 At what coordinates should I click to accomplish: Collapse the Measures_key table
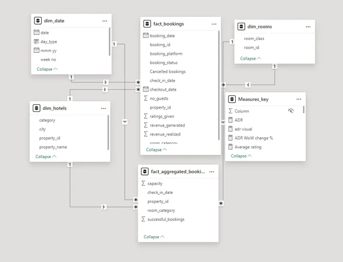[x=241, y=156]
